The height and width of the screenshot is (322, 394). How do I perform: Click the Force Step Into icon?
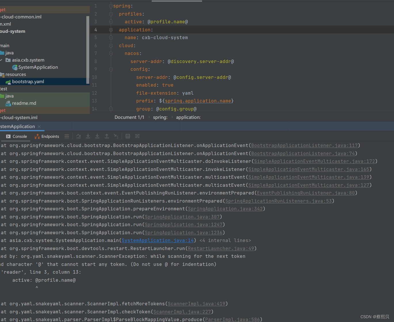[x=97, y=136]
